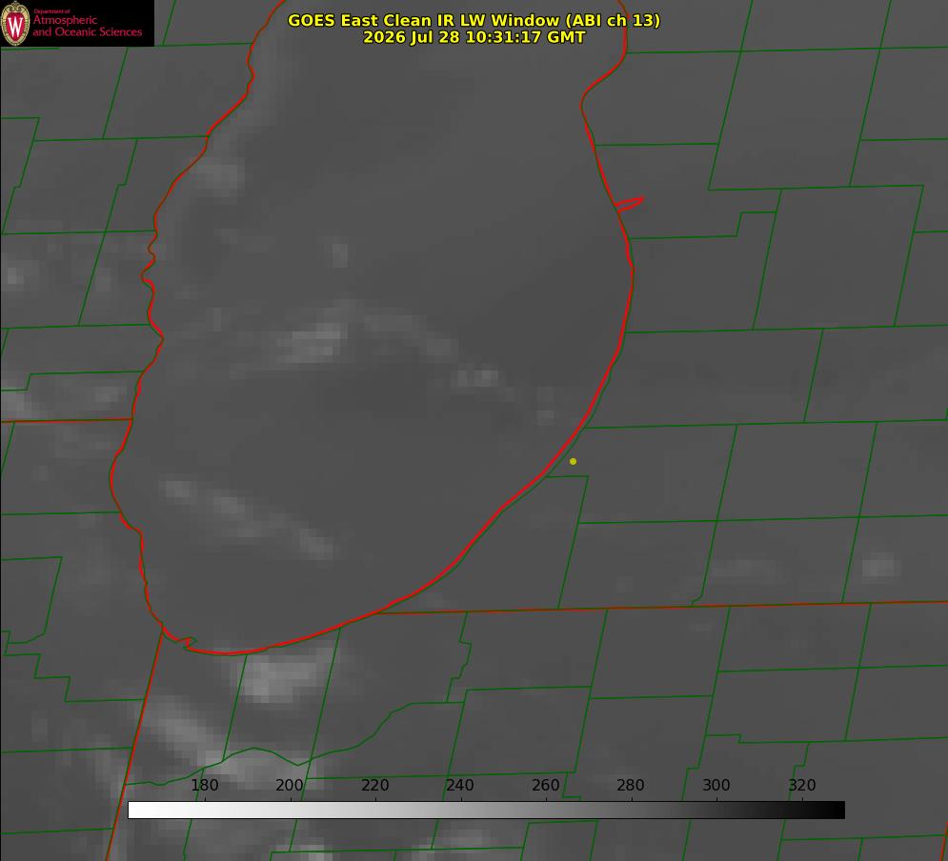Click the timestamp '2026 Jul 28 10:31:17 GMT'
Screen dimensions: 948x861
pos(474,37)
